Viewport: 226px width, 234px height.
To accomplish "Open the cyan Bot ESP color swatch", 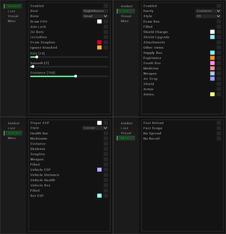I will coord(99,196).
